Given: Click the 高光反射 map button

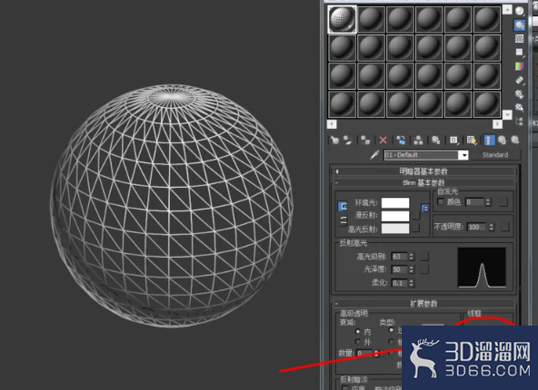Looking at the screenshot, I should pos(416,228).
